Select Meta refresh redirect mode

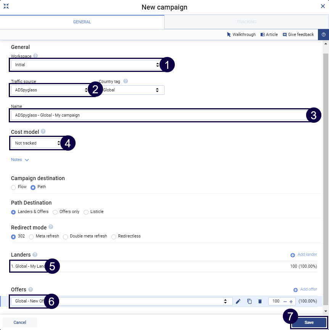(31, 236)
